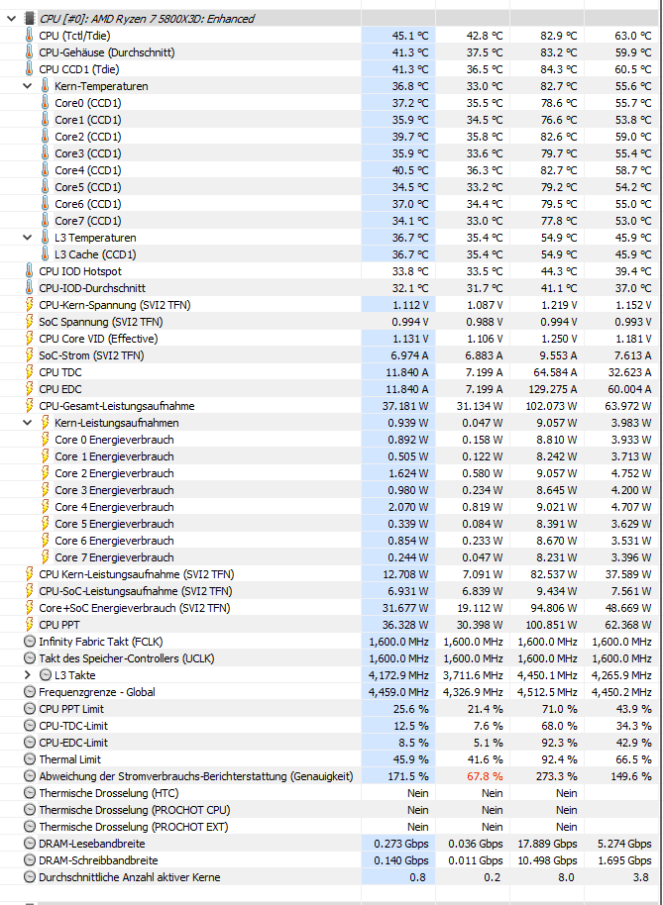Collapse the L3 Temperaturen node

pyautogui.click(x=27, y=238)
